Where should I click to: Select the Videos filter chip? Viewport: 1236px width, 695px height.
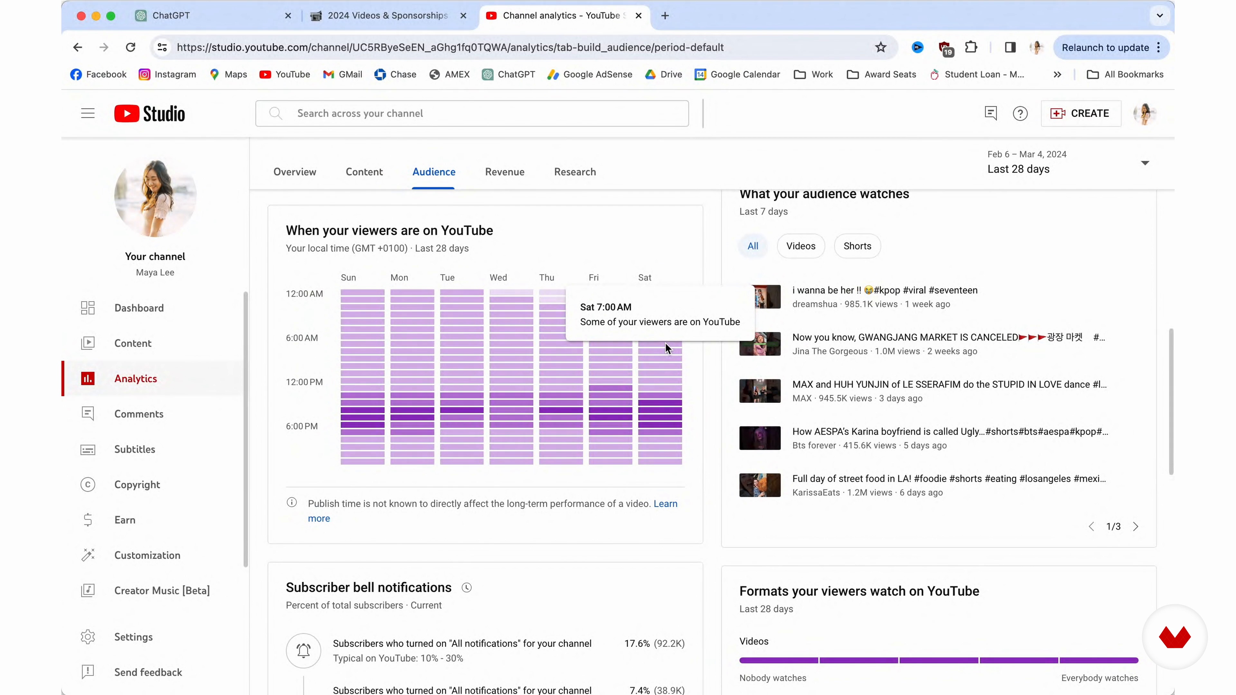[x=801, y=246]
